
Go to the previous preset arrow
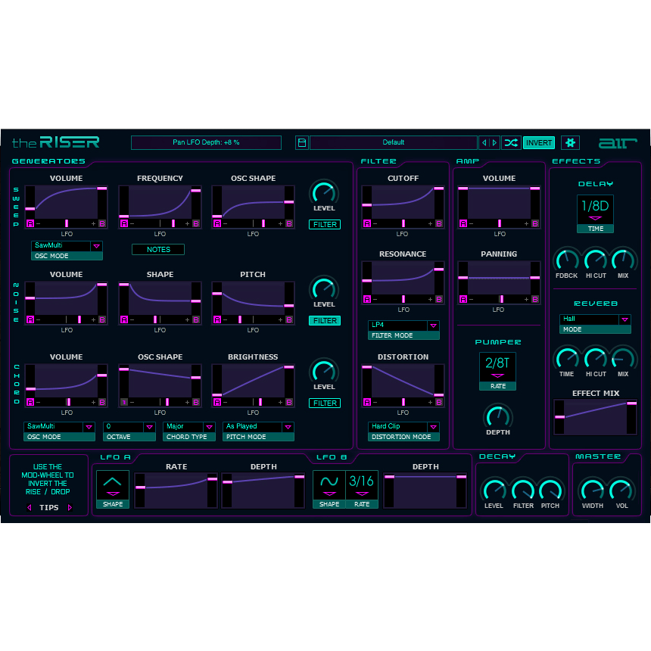(x=484, y=142)
